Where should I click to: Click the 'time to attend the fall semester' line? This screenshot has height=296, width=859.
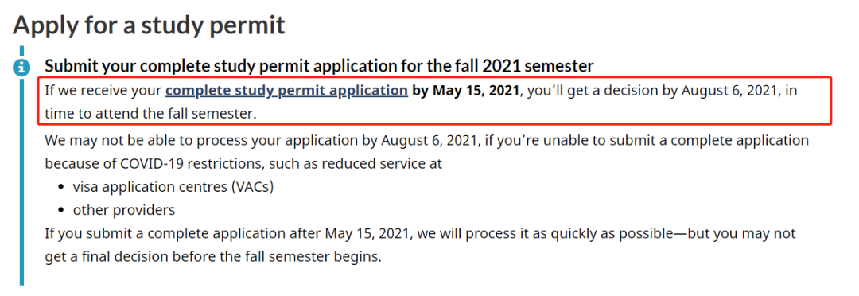click(150, 114)
